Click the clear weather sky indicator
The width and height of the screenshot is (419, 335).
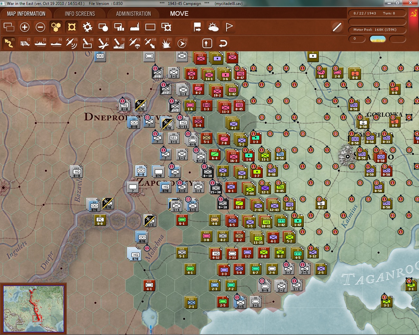(x=378, y=39)
